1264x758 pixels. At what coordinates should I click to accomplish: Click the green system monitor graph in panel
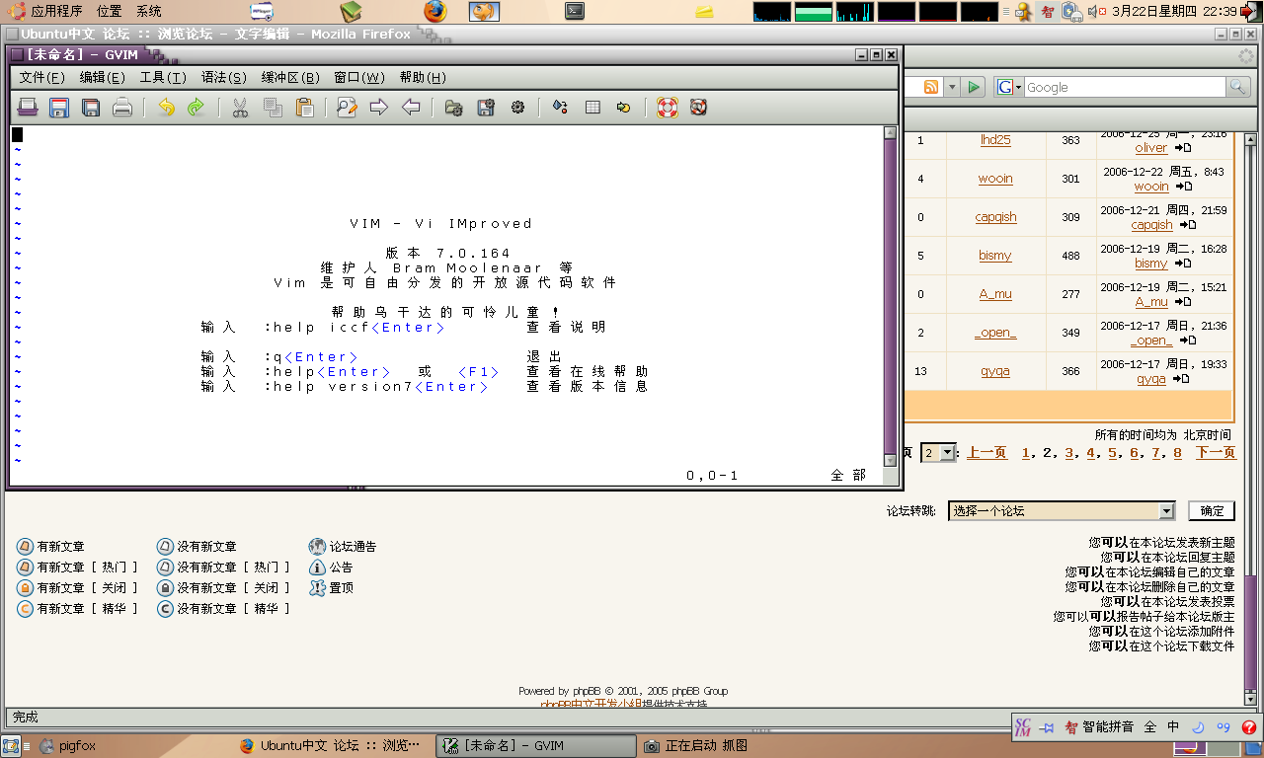(x=814, y=11)
